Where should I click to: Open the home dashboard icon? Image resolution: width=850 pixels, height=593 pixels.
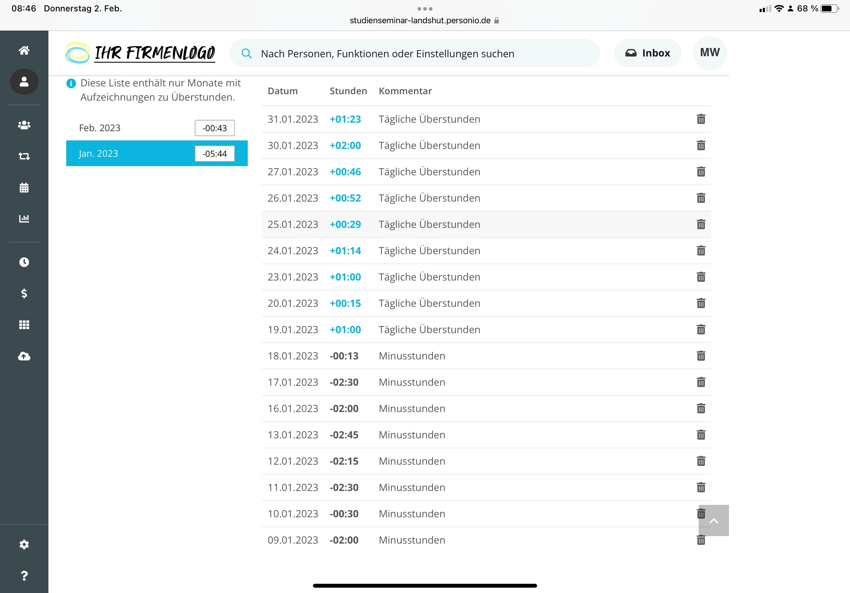(24, 50)
